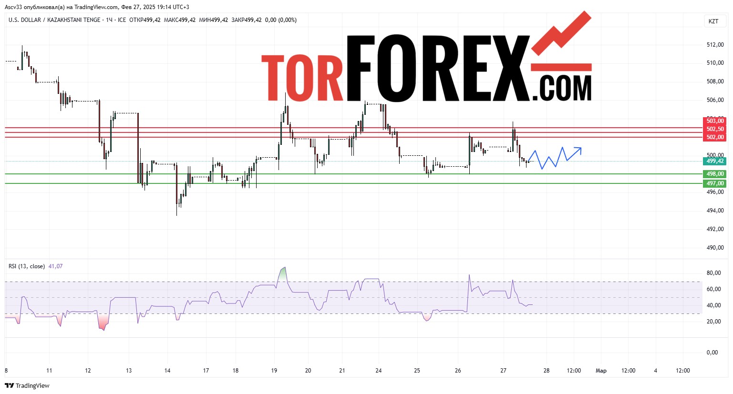The height and width of the screenshot is (394, 733).
Task: Click 40,00 on the RSI scale
Action: 713,305
